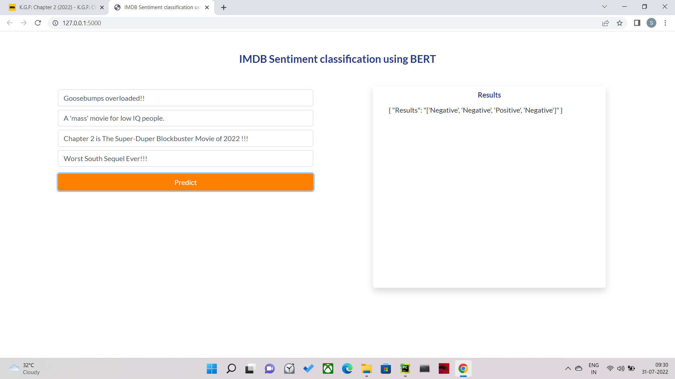675x379 pixels.
Task: Close the IMDB Sentiment classification tab
Action: click(207, 7)
